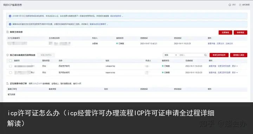Click the 网站 service type in the xabapei.top row
The width and height of the screenshot is (253, 134).
[x=44, y=66]
